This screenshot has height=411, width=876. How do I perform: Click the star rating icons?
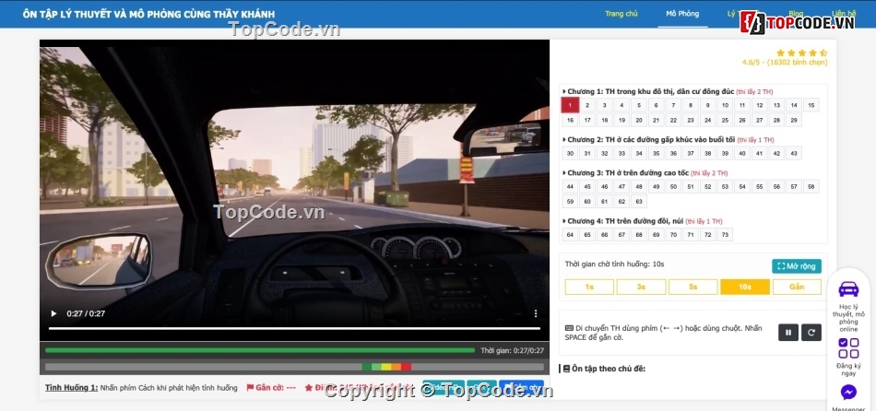[x=800, y=53]
